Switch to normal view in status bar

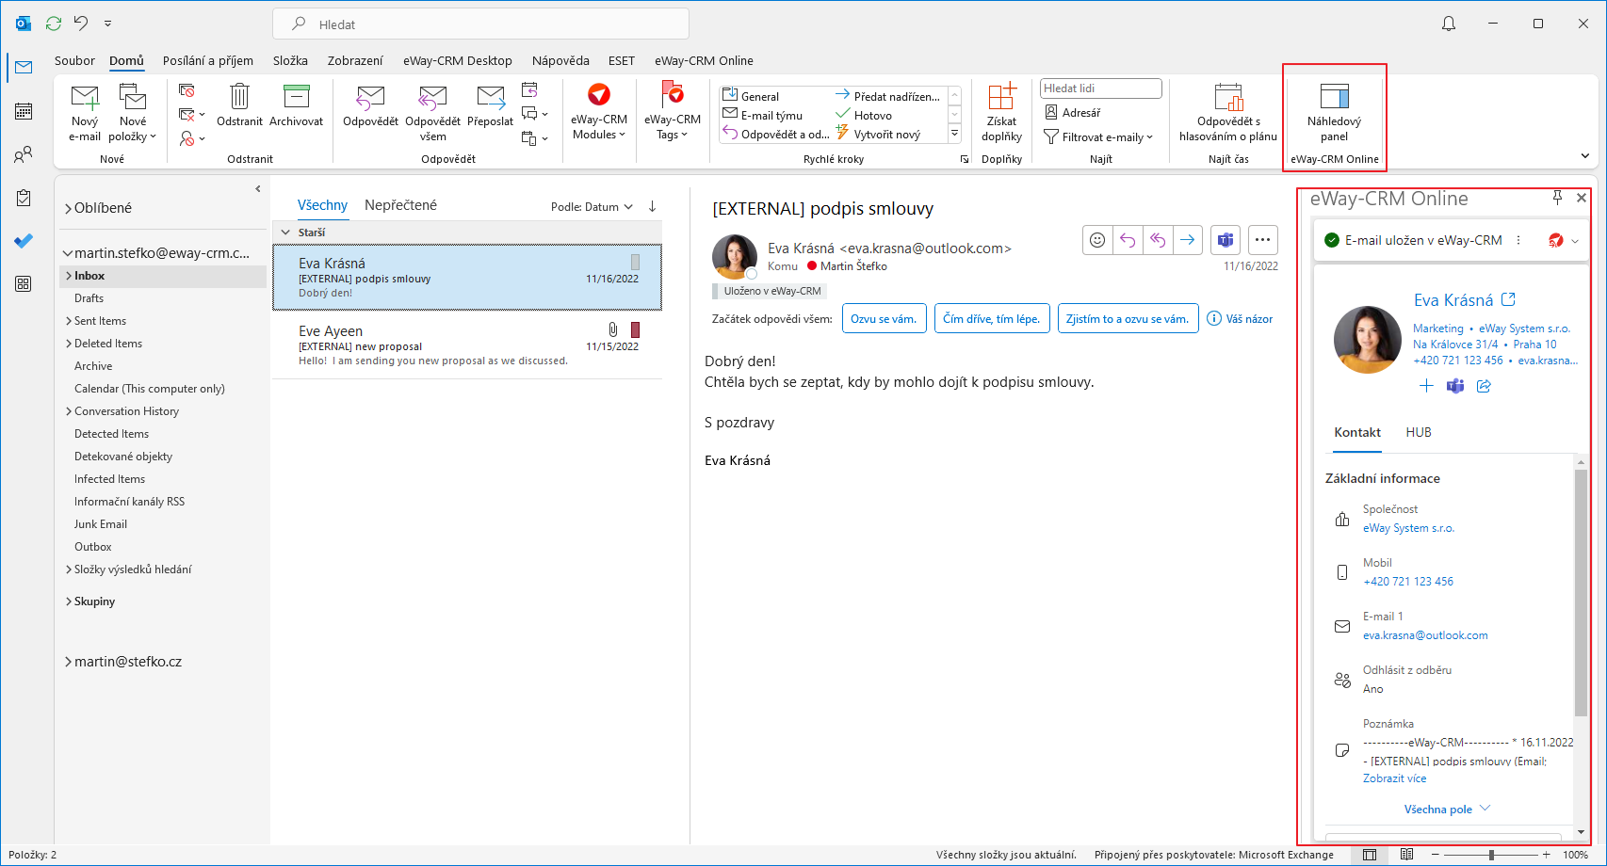tap(1370, 855)
